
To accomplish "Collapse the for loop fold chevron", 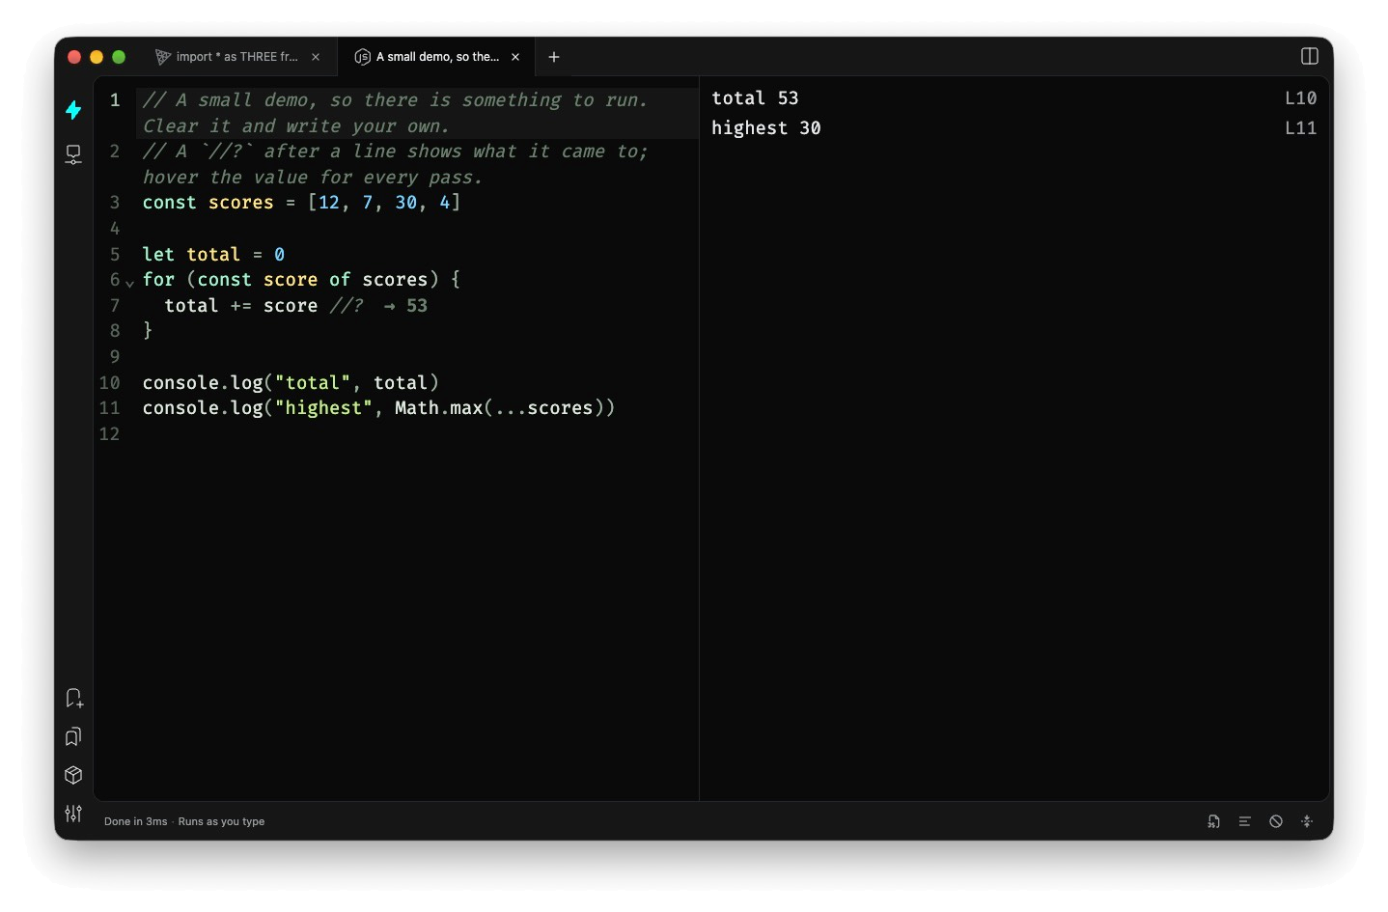I will point(129,283).
